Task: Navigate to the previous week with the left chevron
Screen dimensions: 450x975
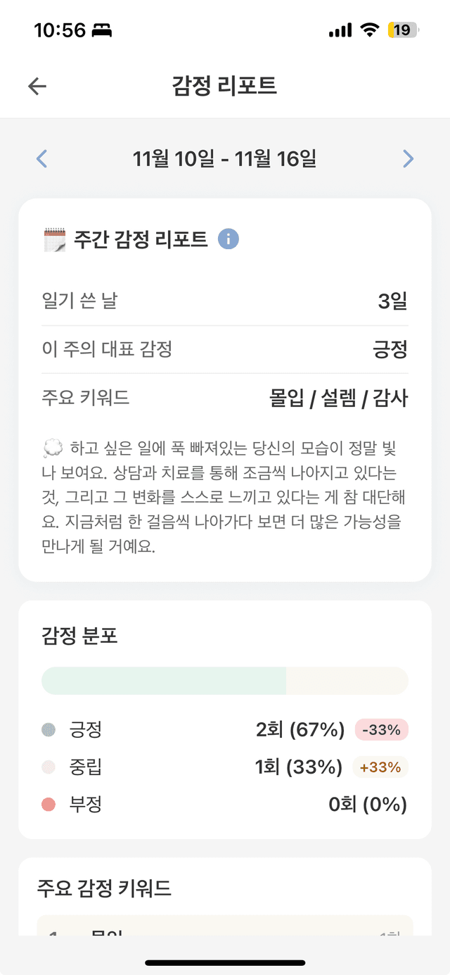Action: point(41,158)
